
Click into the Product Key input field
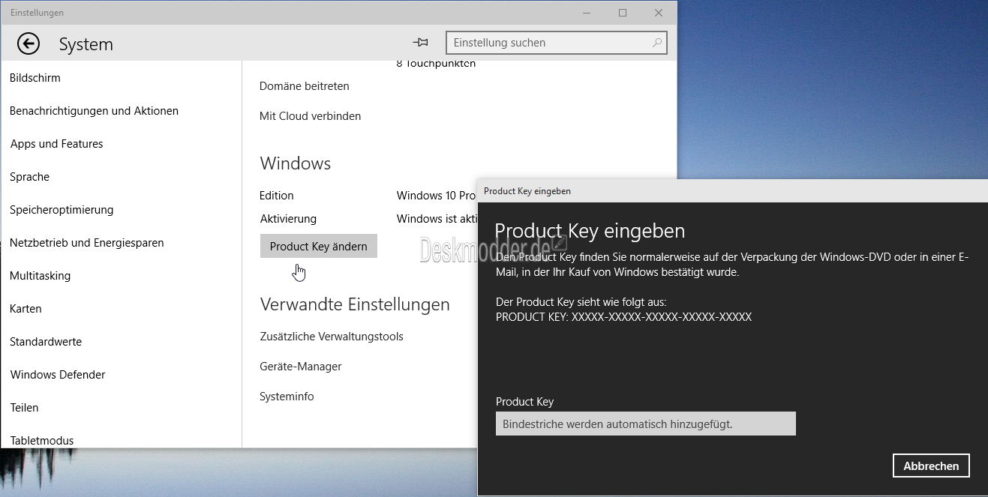(x=646, y=424)
